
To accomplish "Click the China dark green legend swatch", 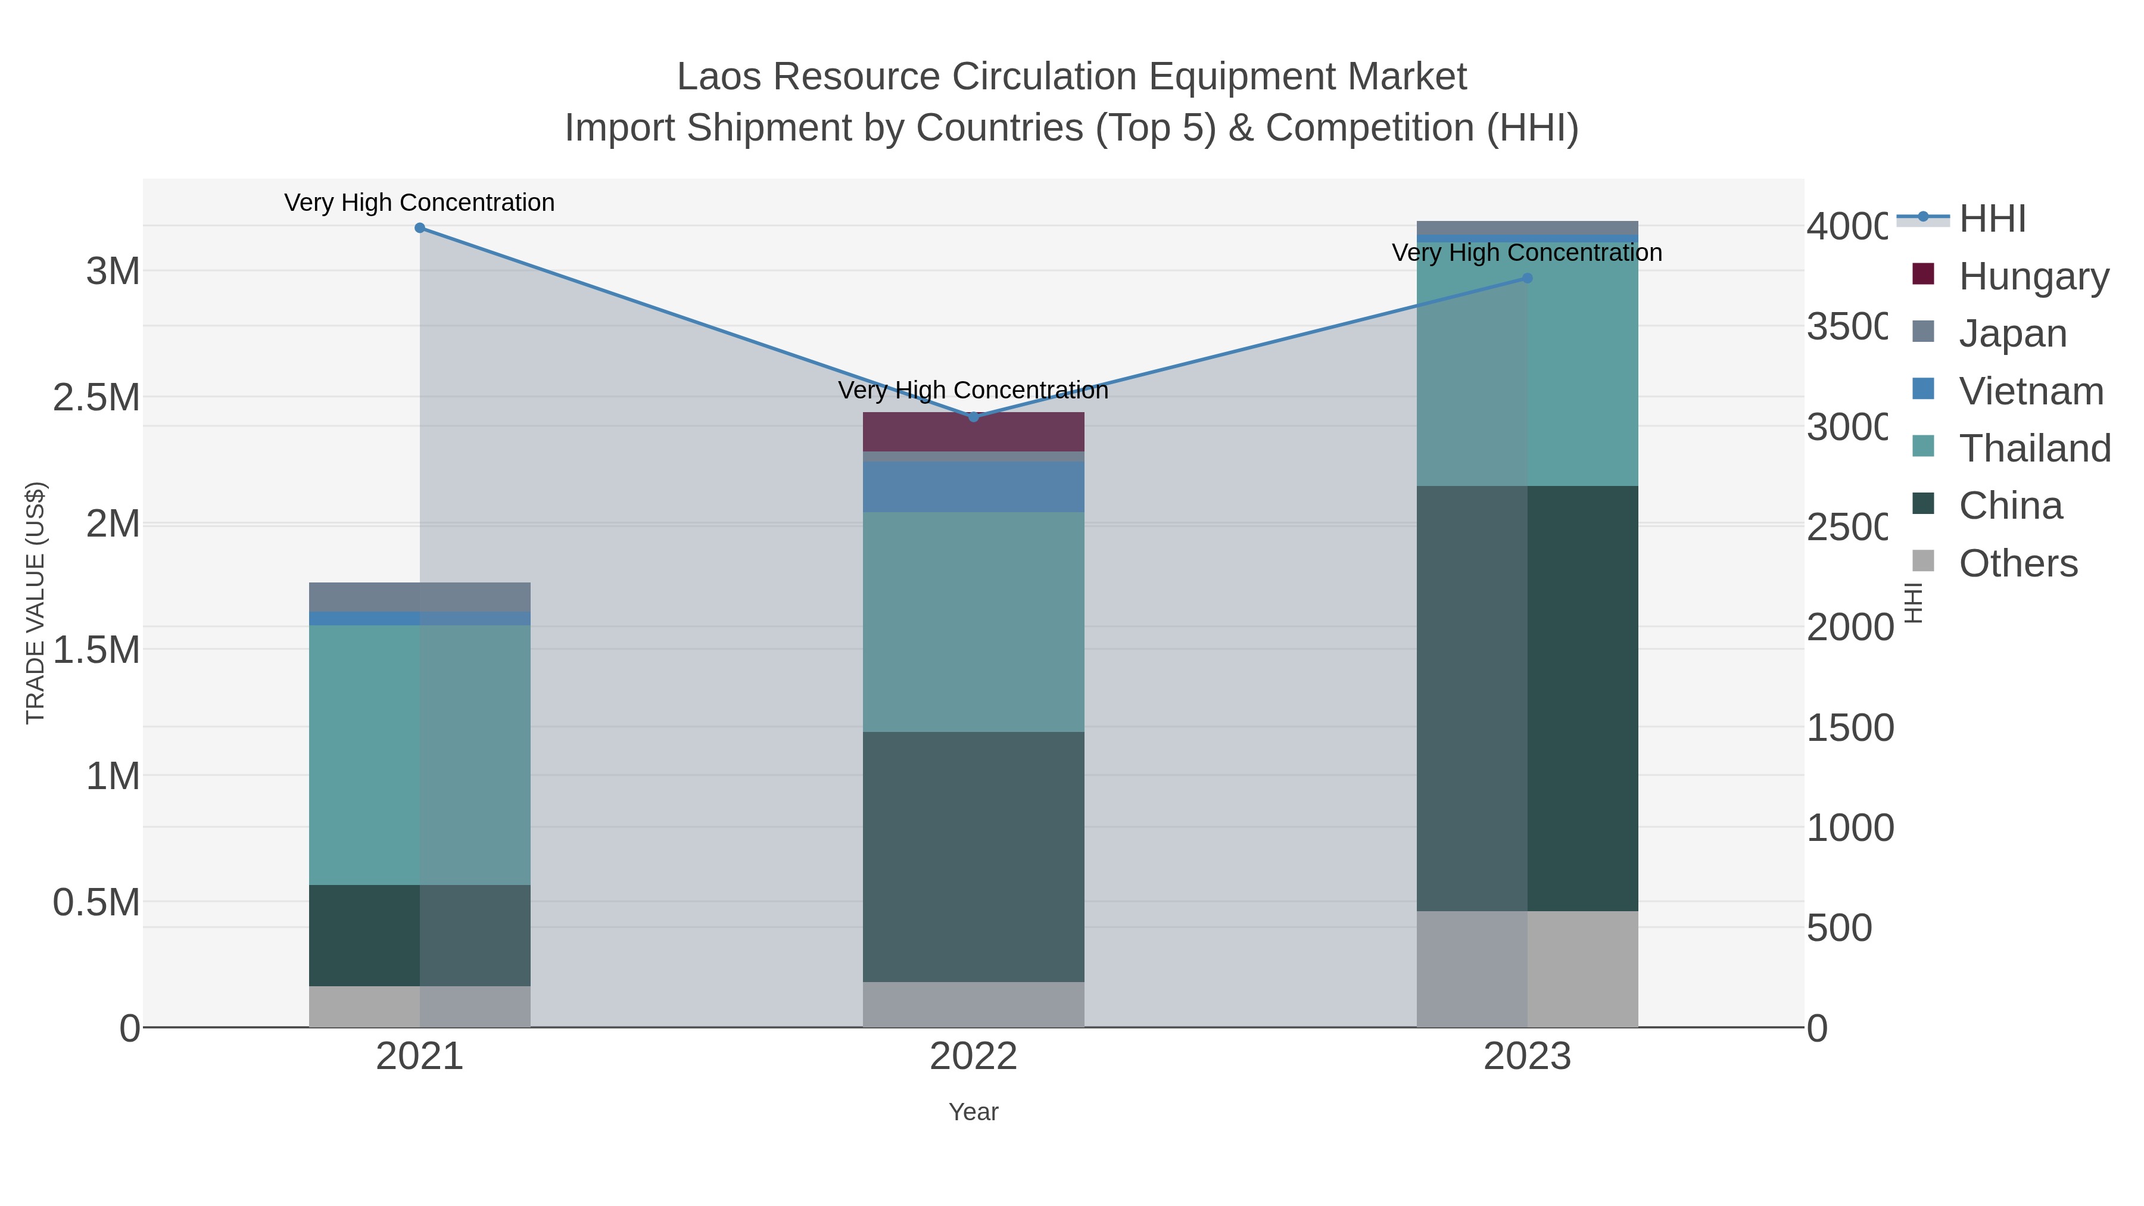I will point(1924,503).
